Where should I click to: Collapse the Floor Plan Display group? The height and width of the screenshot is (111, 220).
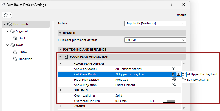[60, 63]
